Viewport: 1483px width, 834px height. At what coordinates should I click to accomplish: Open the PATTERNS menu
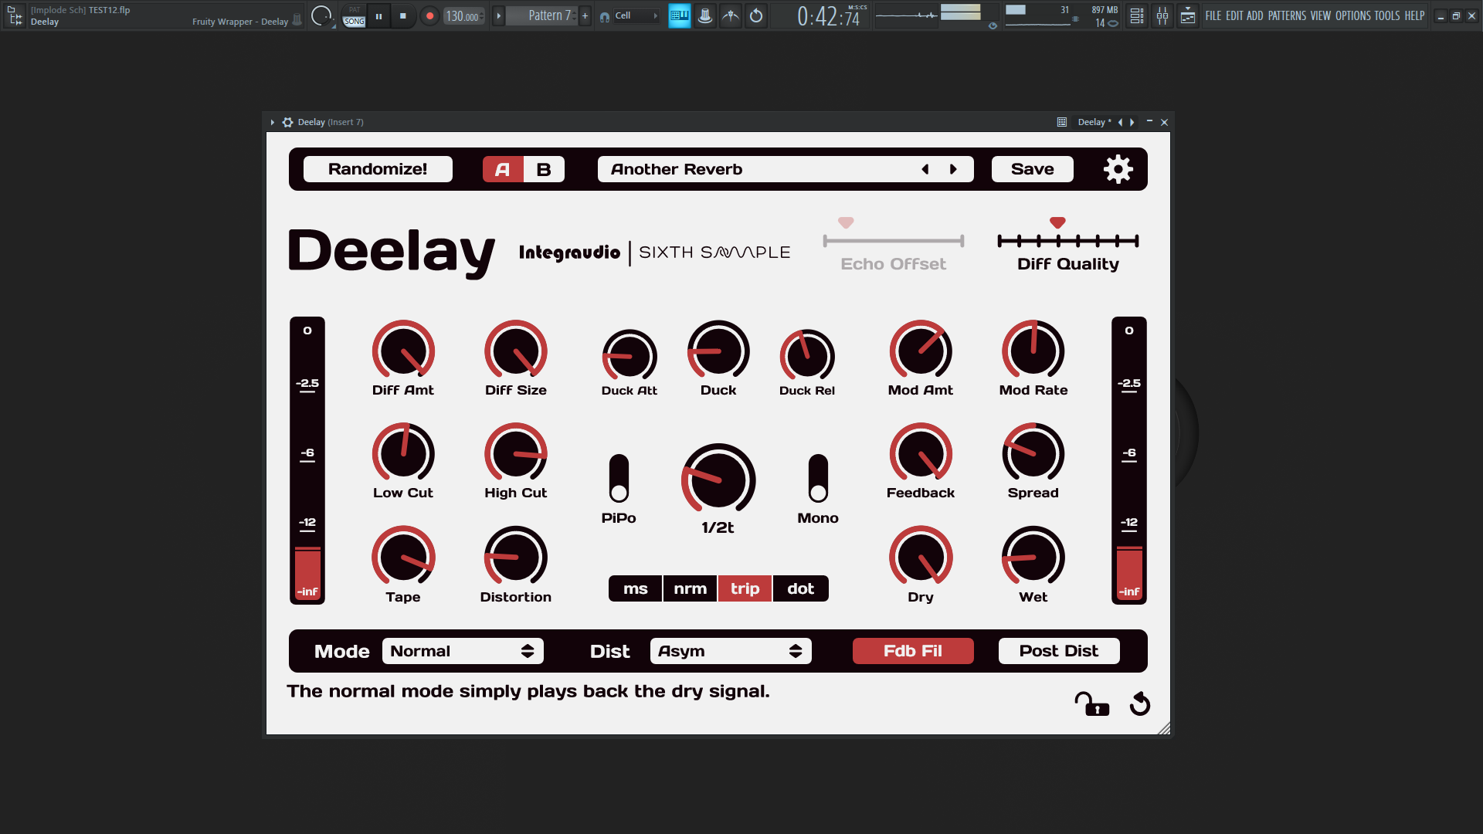click(x=1287, y=15)
